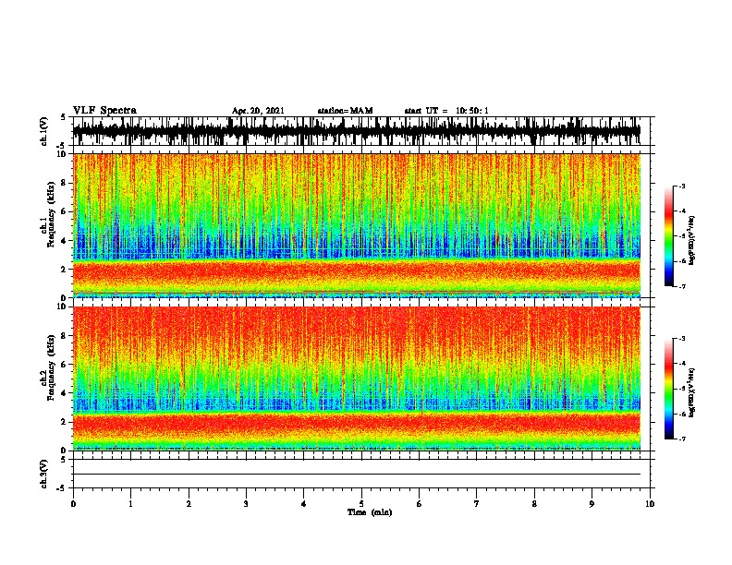
Task: Click the ch.2 frequency tick label "8"
Action: (65, 336)
